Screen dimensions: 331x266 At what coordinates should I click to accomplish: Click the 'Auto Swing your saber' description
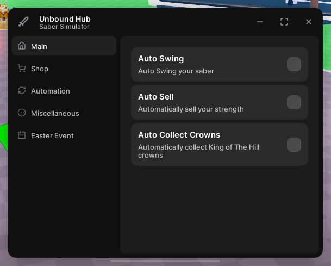[176, 71]
